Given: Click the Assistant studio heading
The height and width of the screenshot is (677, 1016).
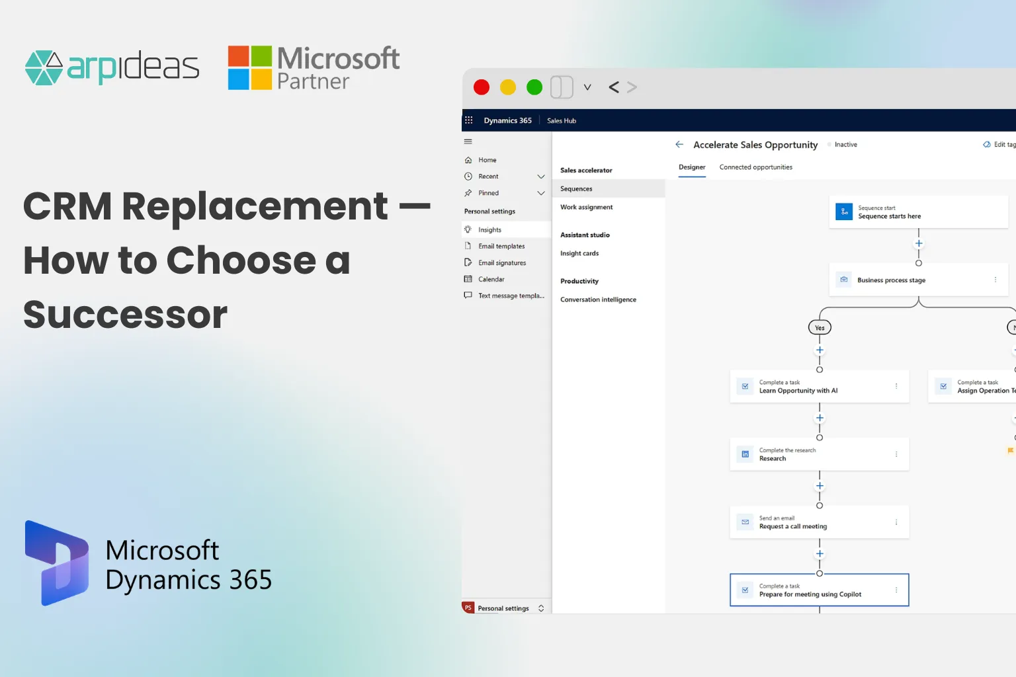Looking at the screenshot, I should point(585,235).
